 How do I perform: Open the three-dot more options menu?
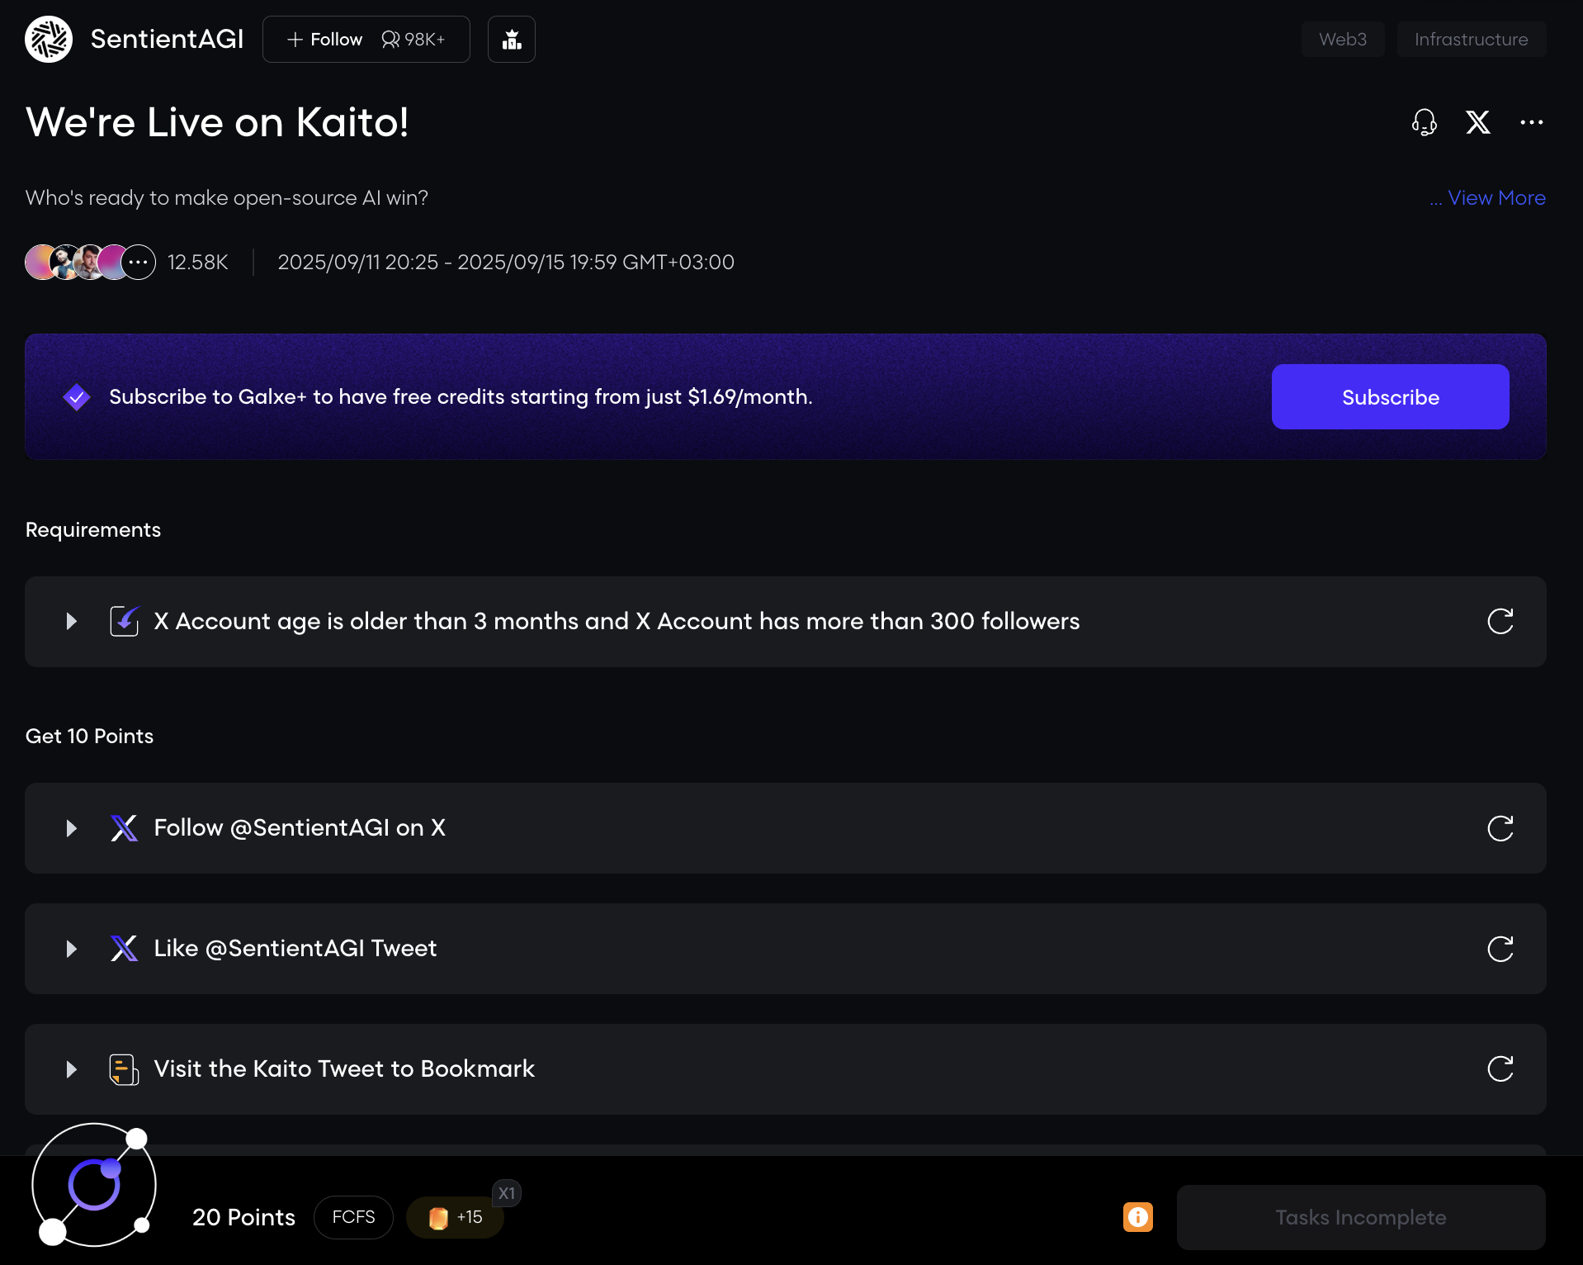tap(1531, 122)
